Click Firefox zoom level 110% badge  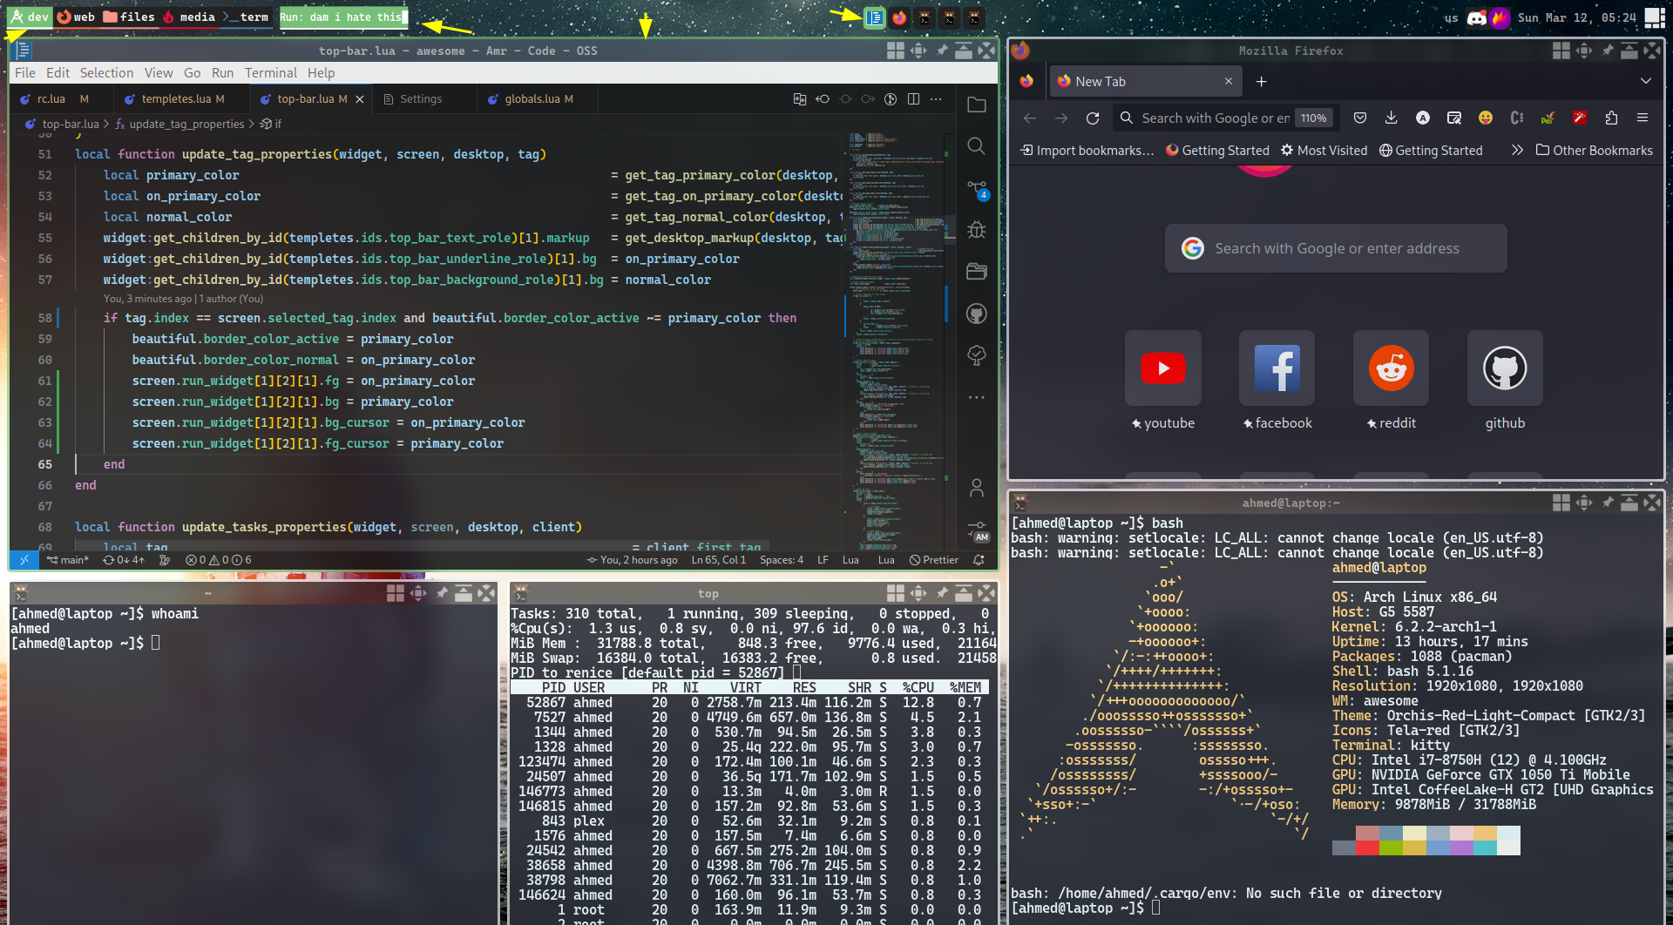point(1313,118)
